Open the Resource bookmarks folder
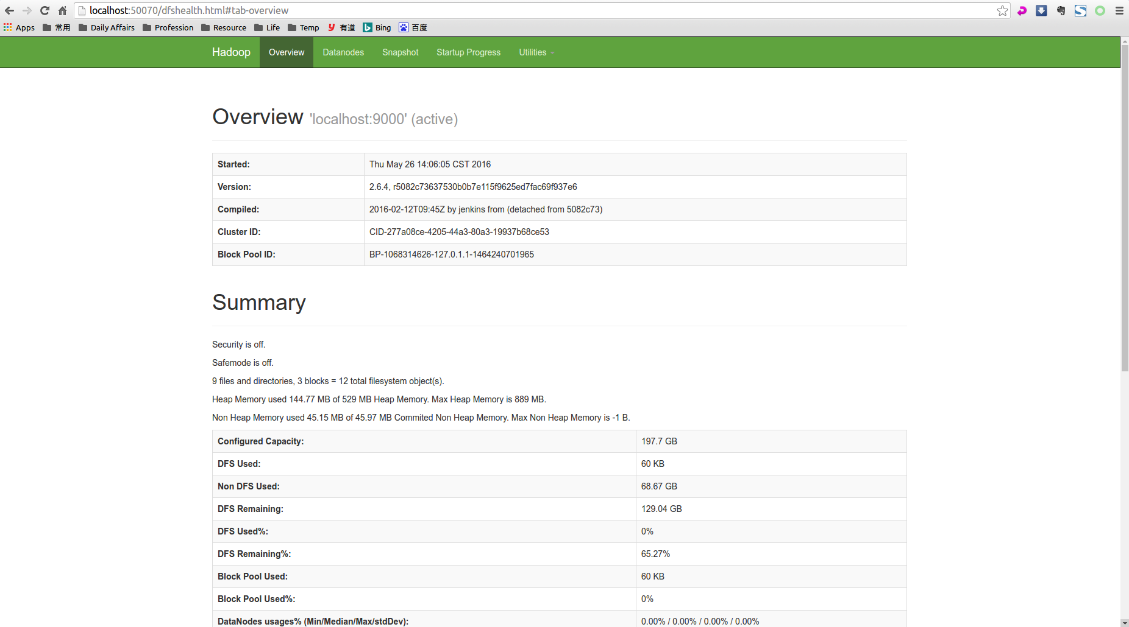The image size is (1129, 627). (224, 27)
